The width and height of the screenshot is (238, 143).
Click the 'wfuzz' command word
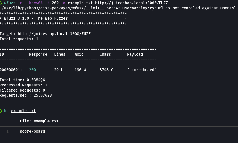pyautogui.click(x=10, y=3)
